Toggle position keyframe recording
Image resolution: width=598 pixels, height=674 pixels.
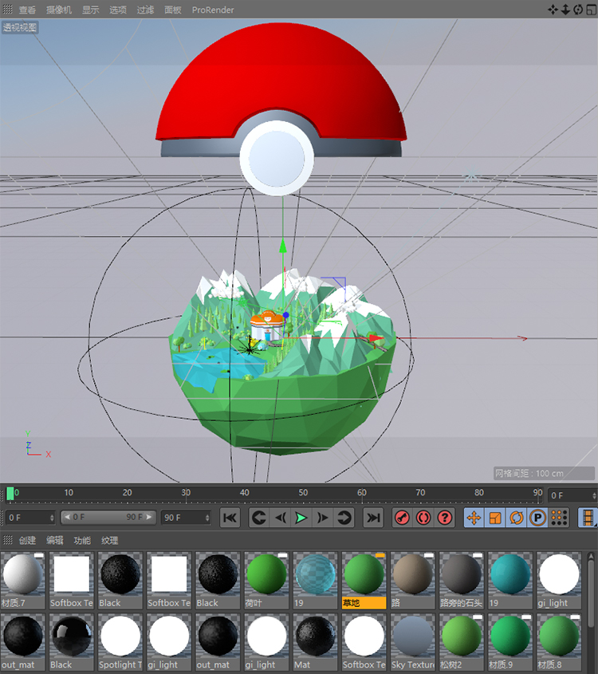tap(474, 518)
